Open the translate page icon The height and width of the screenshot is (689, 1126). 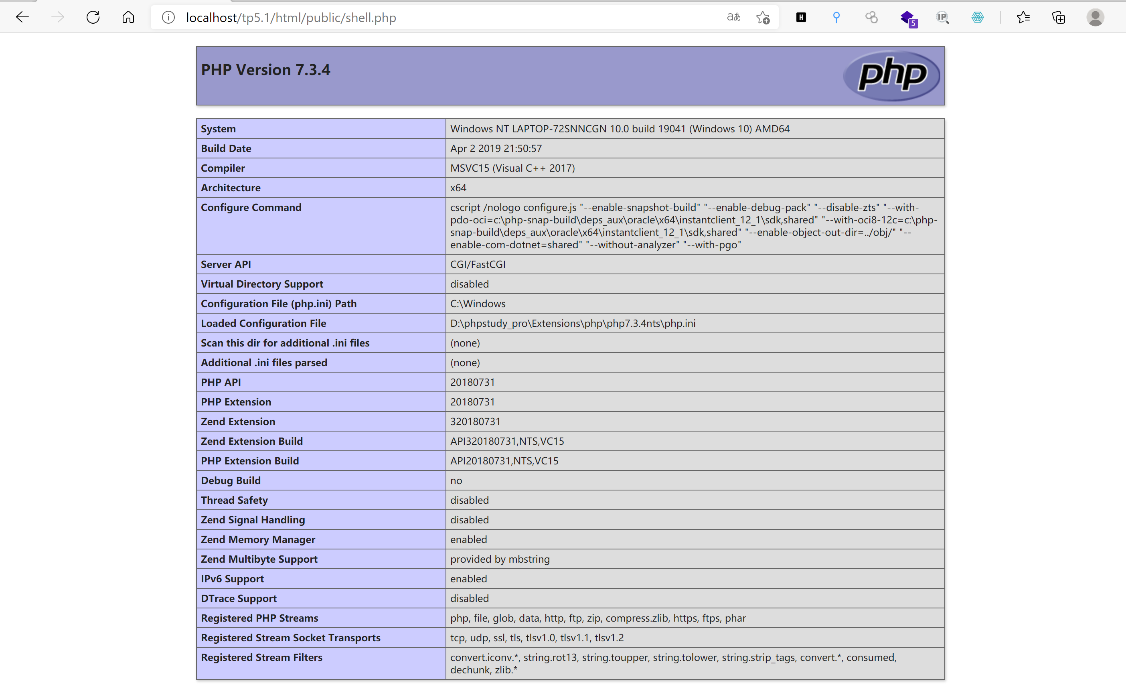(733, 17)
